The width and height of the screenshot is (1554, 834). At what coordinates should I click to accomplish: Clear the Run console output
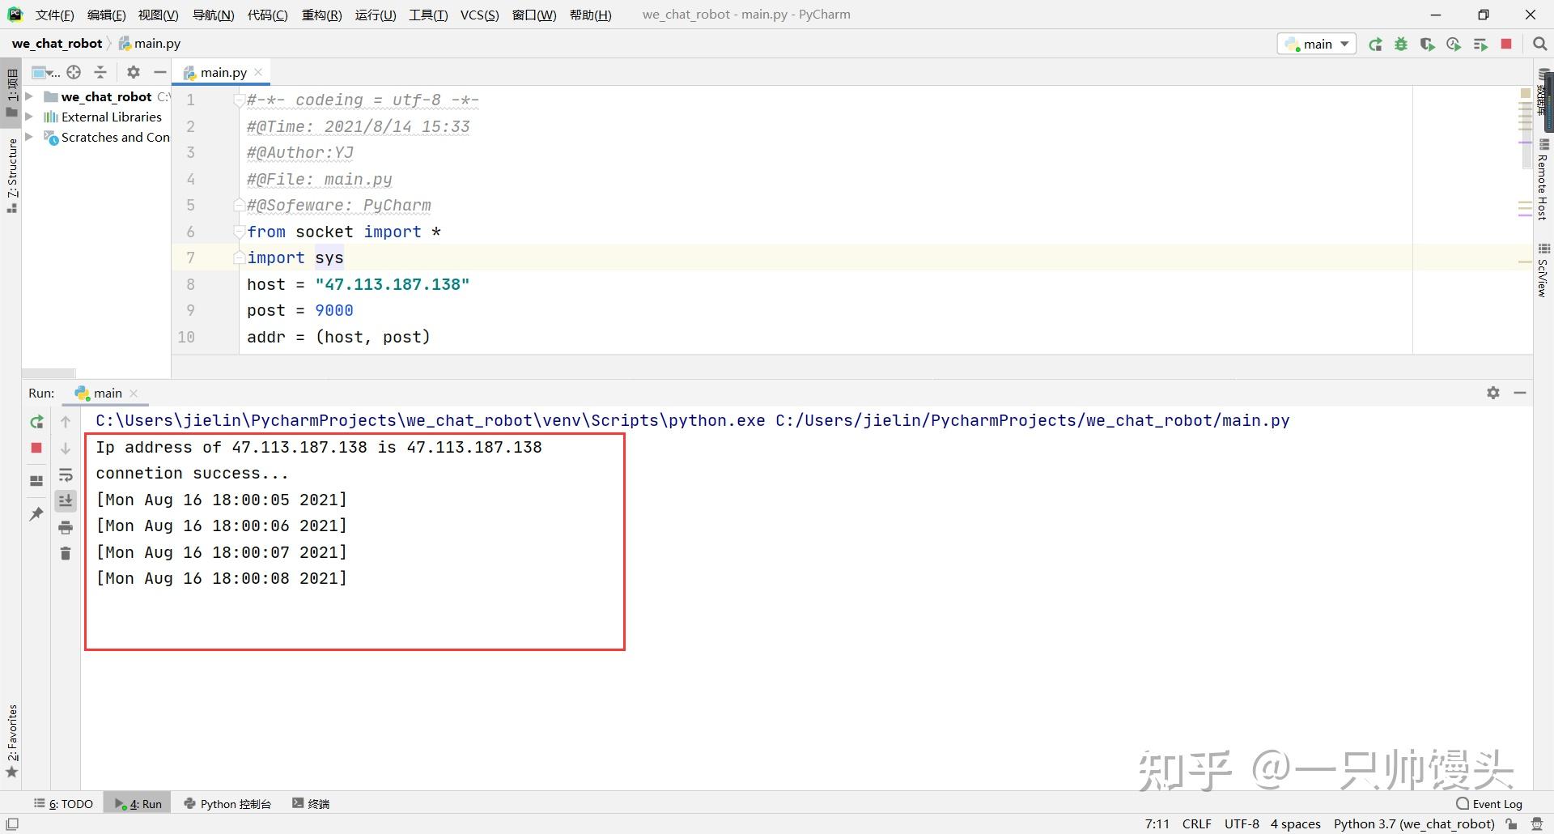pos(66,554)
